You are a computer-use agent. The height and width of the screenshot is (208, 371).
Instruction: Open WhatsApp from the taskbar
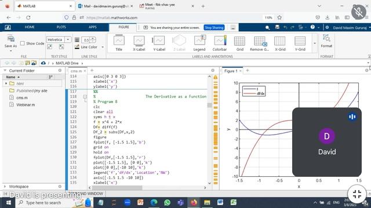point(167,202)
